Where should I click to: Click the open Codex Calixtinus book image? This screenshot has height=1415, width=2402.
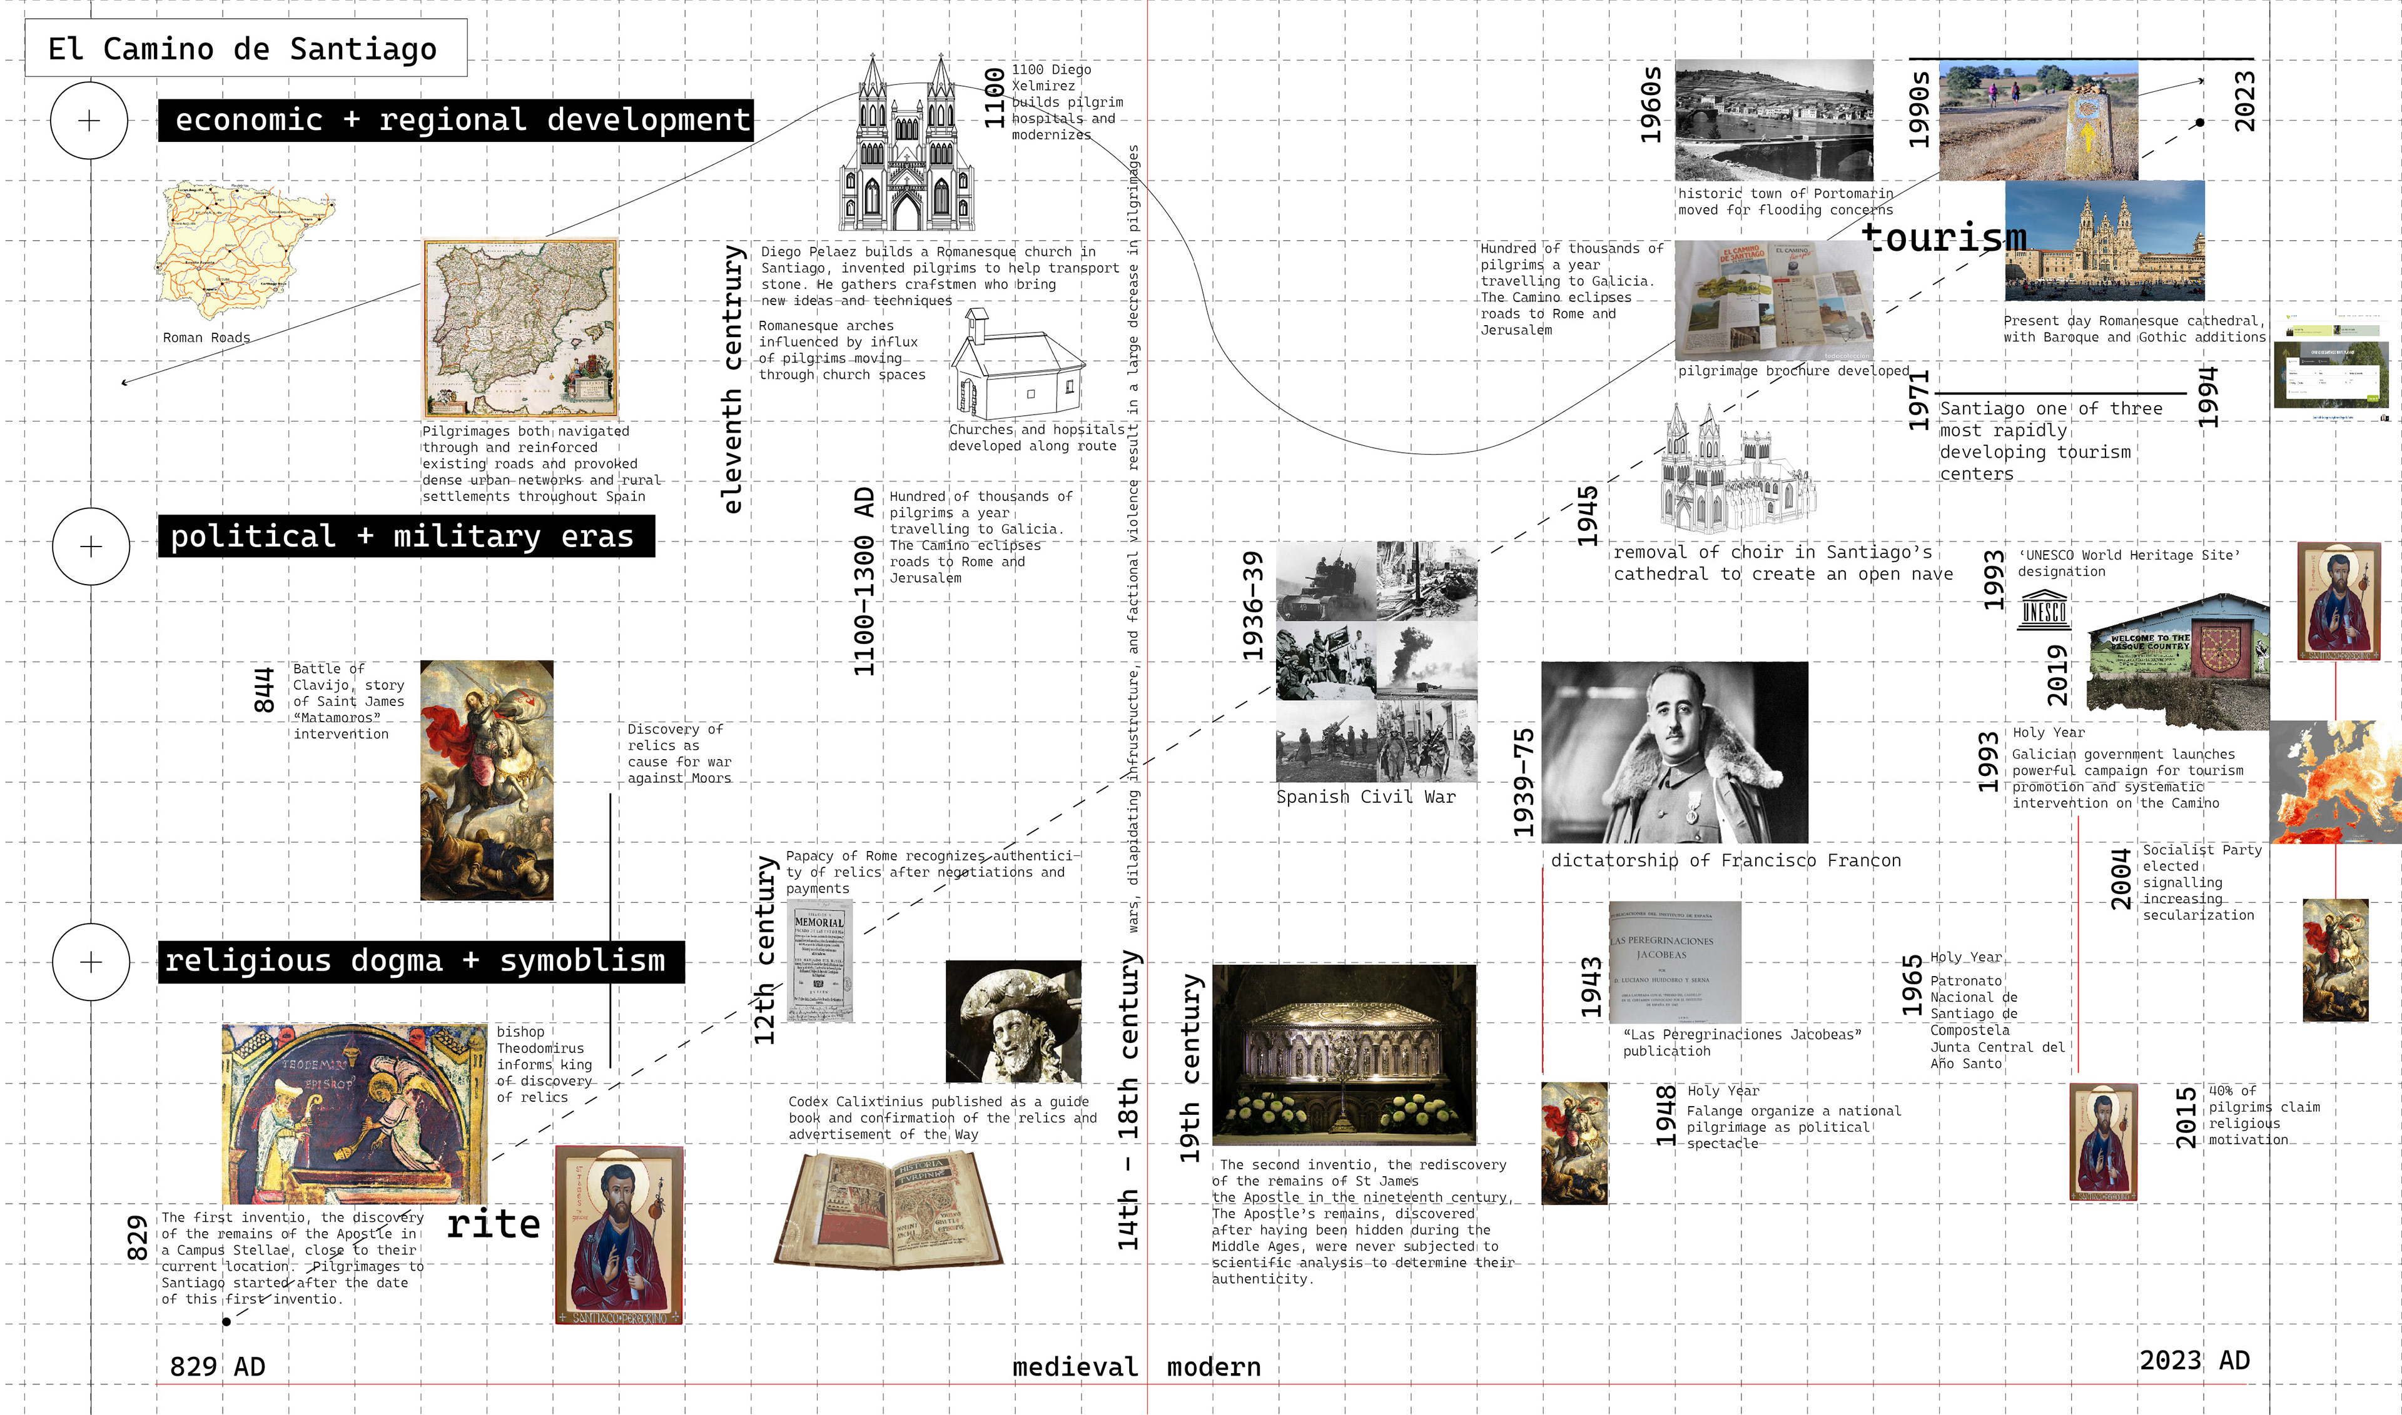pos(889,1209)
